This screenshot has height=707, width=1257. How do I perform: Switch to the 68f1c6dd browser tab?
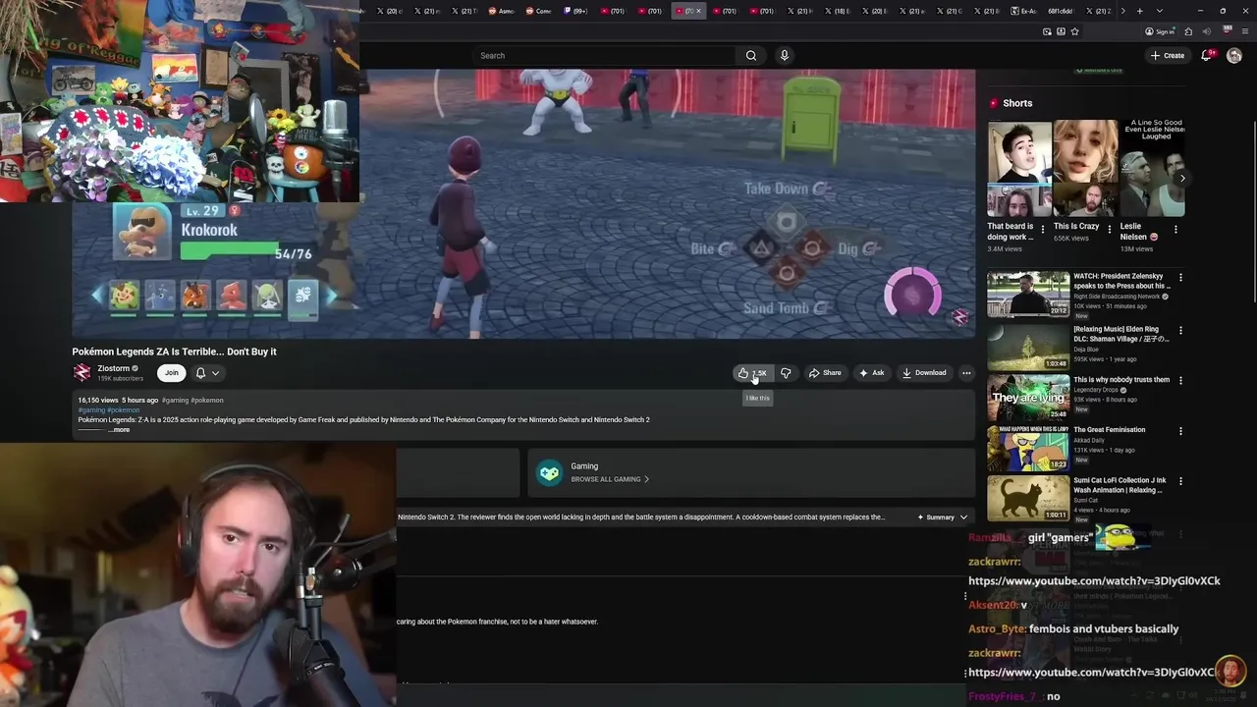pos(1061,11)
